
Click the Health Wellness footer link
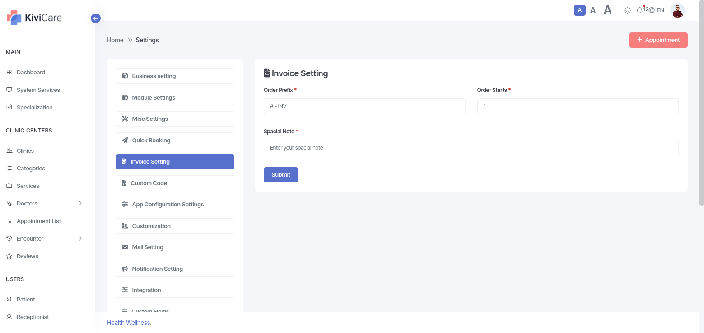pos(128,323)
